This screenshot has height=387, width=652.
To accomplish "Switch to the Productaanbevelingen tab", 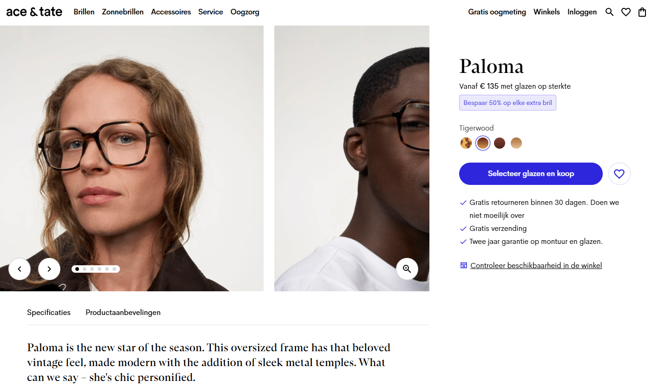I will click(x=123, y=312).
